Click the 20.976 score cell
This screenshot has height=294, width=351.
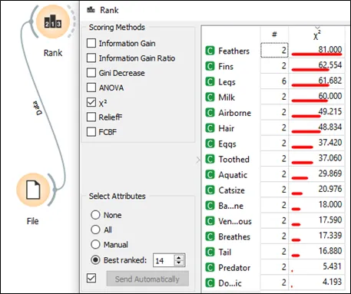[316, 190]
